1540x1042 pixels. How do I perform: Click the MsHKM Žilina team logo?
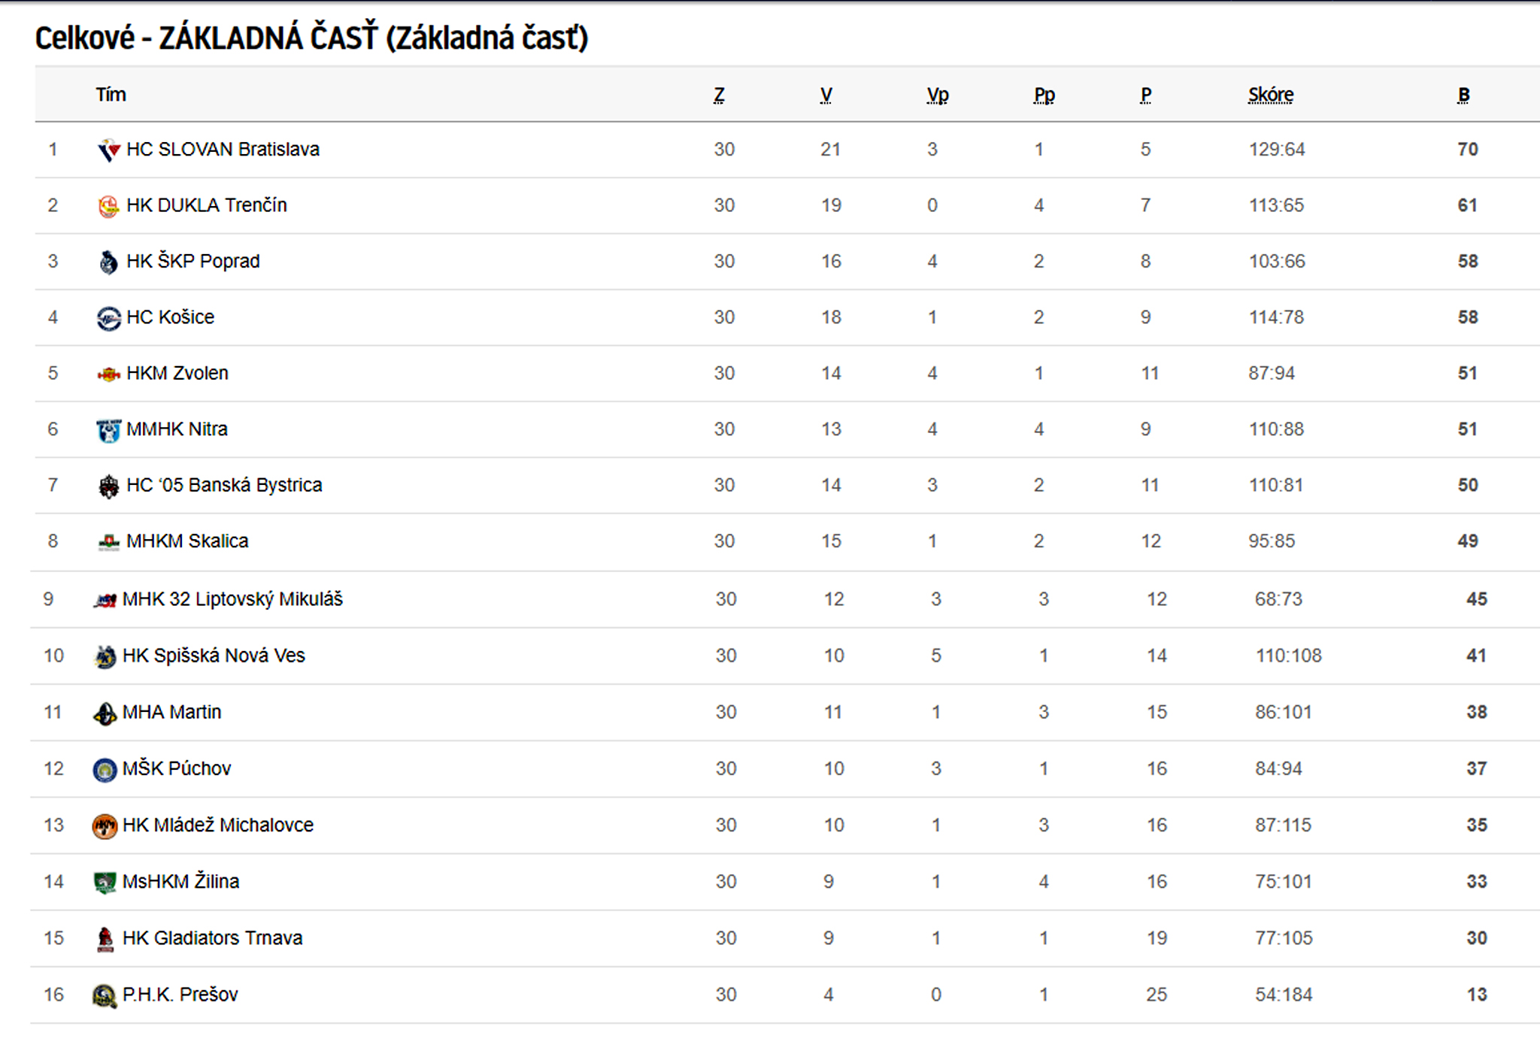[x=105, y=883]
